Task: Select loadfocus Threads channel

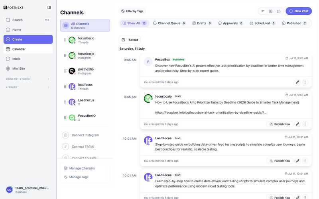Action: (x=85, y=87)
